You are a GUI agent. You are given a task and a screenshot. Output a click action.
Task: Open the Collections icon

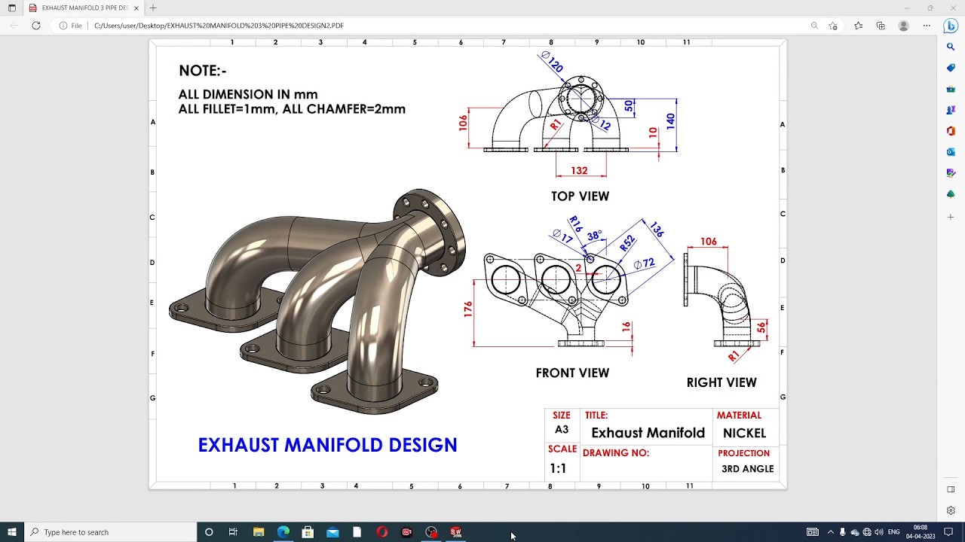click(881, 26)
